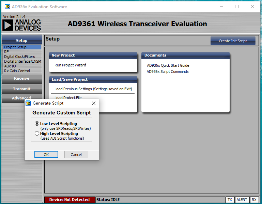Screen dimensions: 262x204
Task: Select Low Level Scripting radio button
Action: [x=37, y=124]
